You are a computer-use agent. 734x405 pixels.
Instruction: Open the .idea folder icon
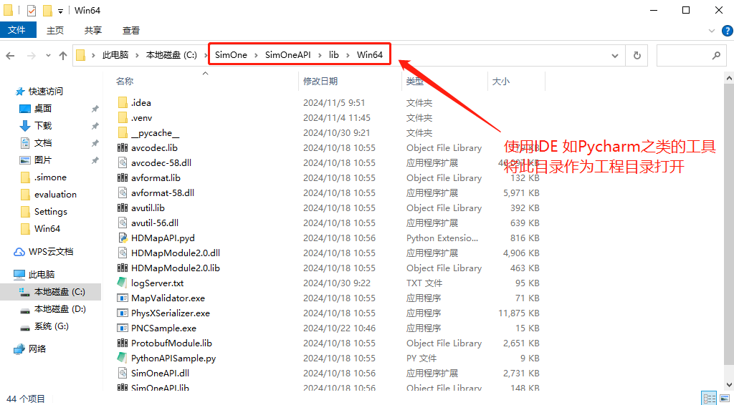[123, 102]
